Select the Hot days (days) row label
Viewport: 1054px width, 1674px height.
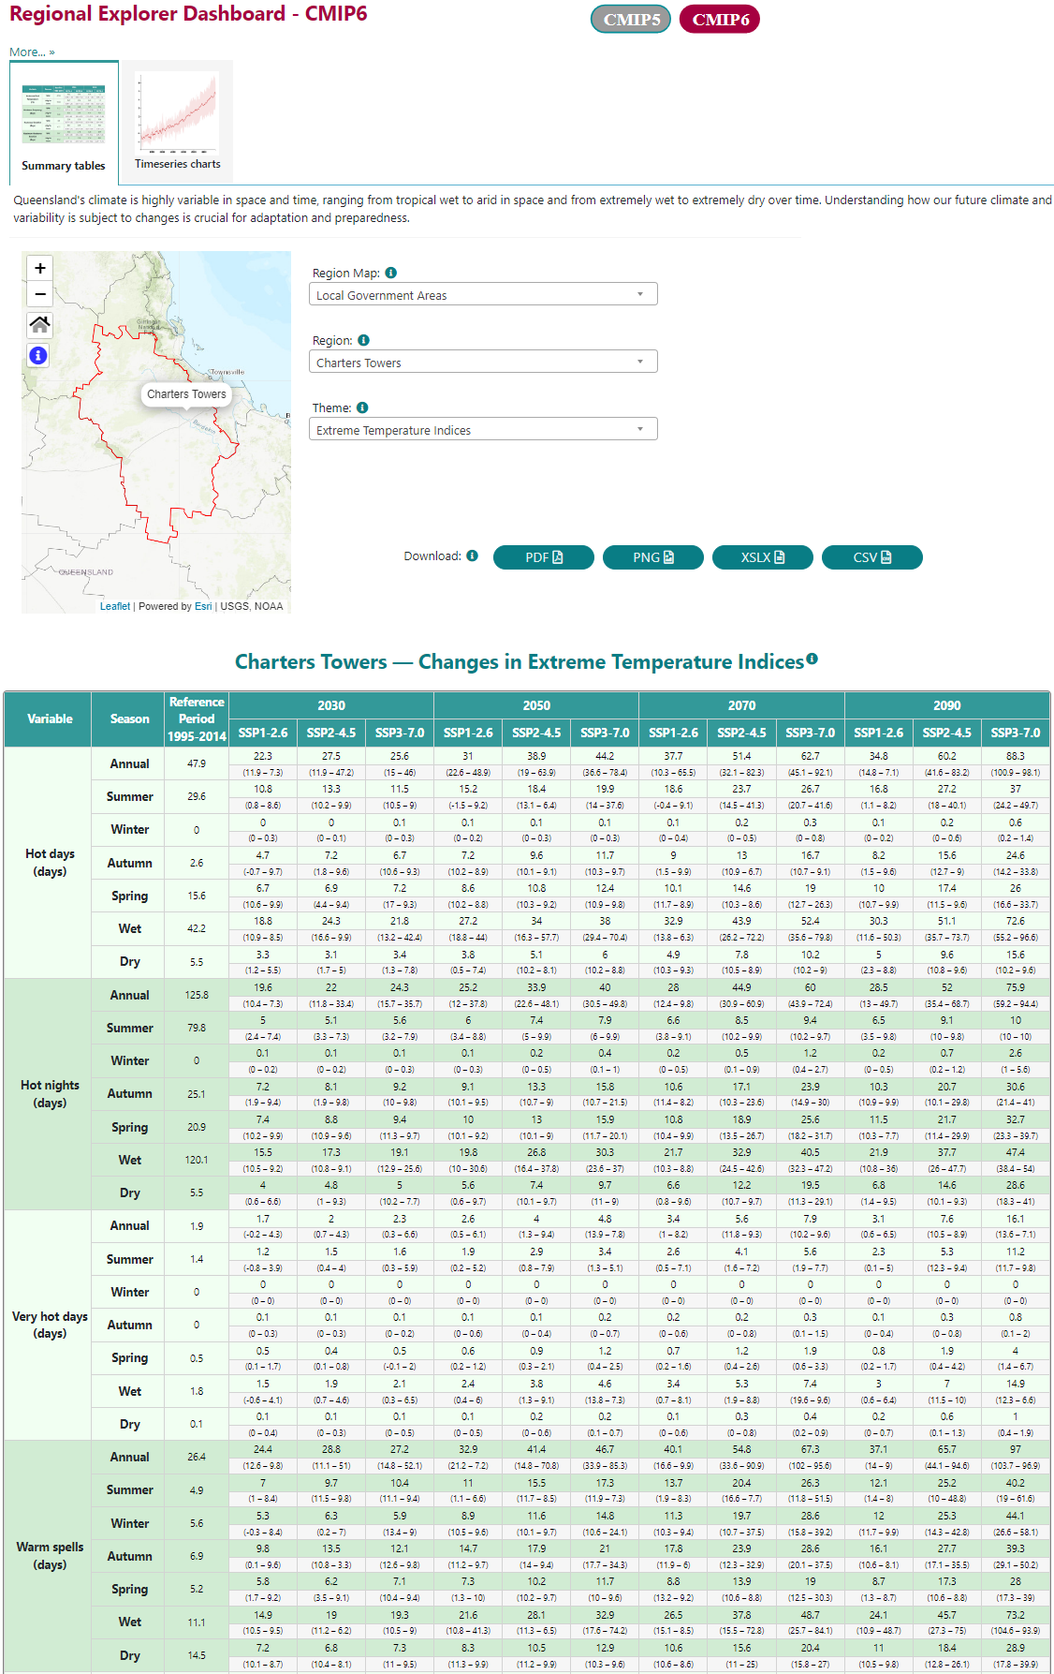50,863
